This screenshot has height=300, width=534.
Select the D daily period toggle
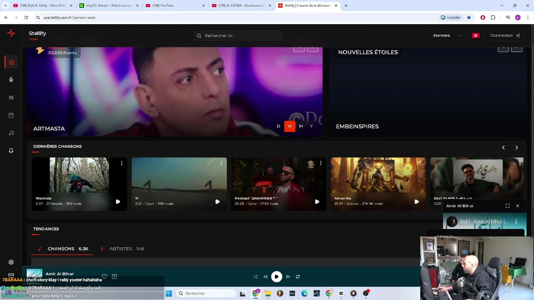pos(279,126)
